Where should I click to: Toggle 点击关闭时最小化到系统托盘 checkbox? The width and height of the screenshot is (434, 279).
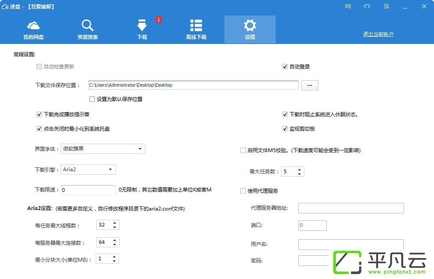pos(39,129)
